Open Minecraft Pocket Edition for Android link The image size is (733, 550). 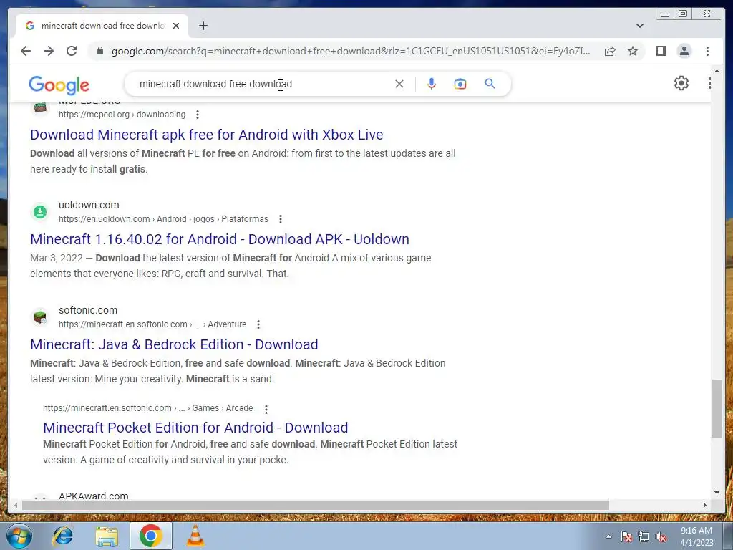195,428
